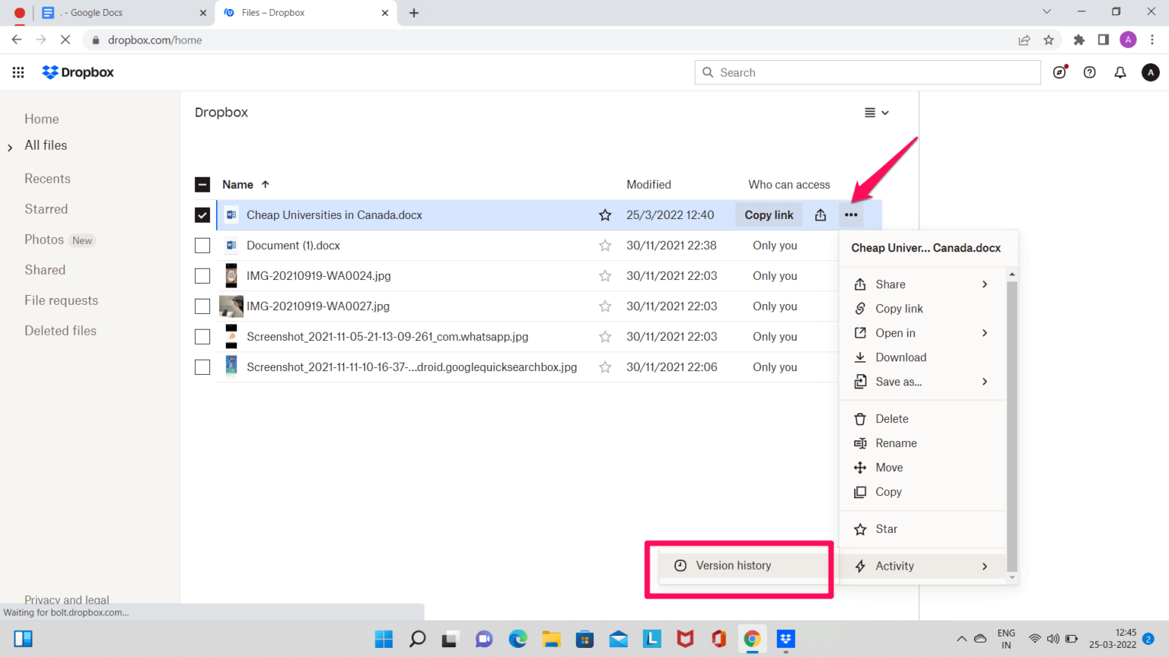Expand the All files tree arrow
The height and width of the screenshot is (657, 1169).
click(10, 148)
